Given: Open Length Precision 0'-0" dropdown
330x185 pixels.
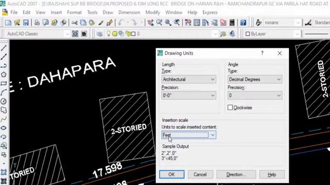Looking at the screenshot, I should (189, 96).
